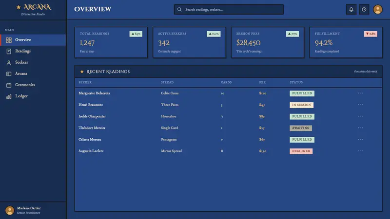The width and height of the screenshot is (390, 219).
Task: Click the Session Fees trend badge
Action: [x=292, y=34]
